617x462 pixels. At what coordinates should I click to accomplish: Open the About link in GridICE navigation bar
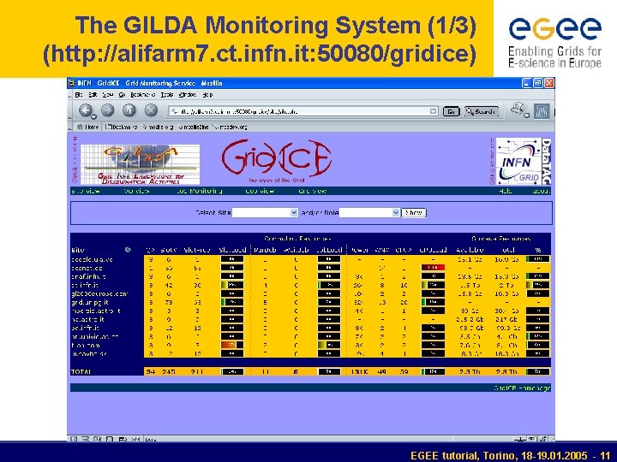coord(541,192)
